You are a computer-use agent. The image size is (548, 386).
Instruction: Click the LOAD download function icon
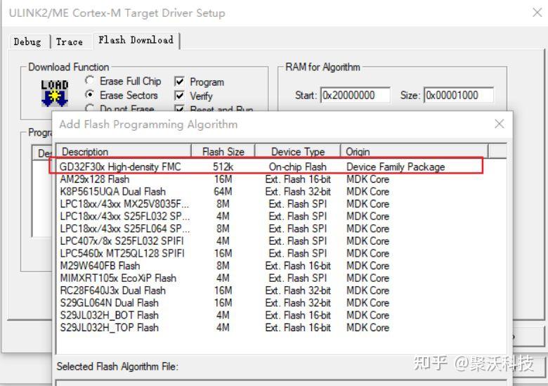coord(55,93)
